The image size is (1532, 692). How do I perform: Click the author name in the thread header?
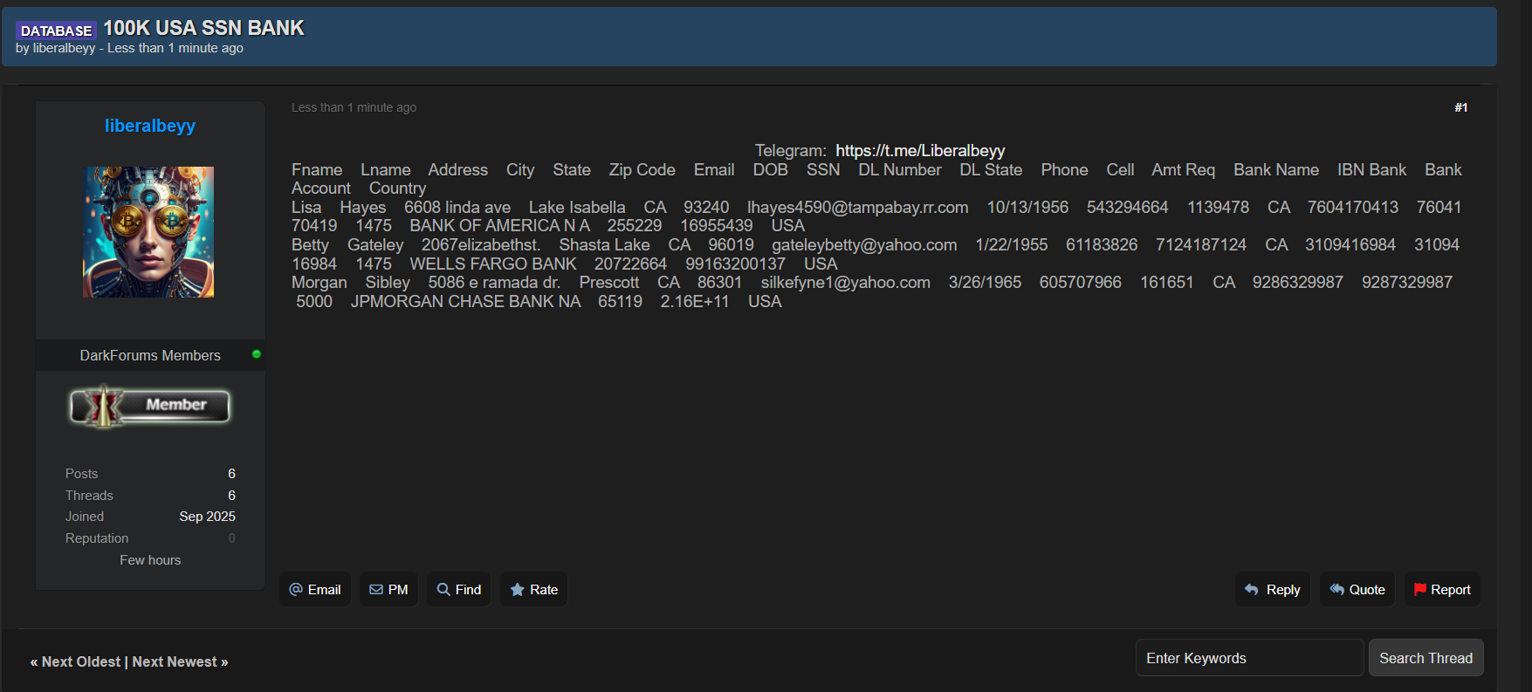(64, 48)
